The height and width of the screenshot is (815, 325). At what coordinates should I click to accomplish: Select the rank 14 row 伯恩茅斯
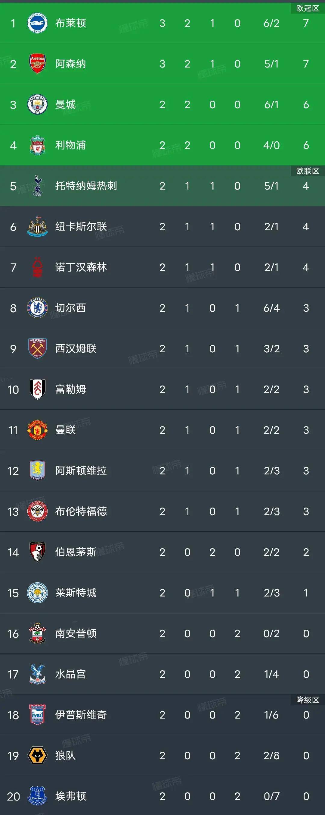[x=162, y=552]
